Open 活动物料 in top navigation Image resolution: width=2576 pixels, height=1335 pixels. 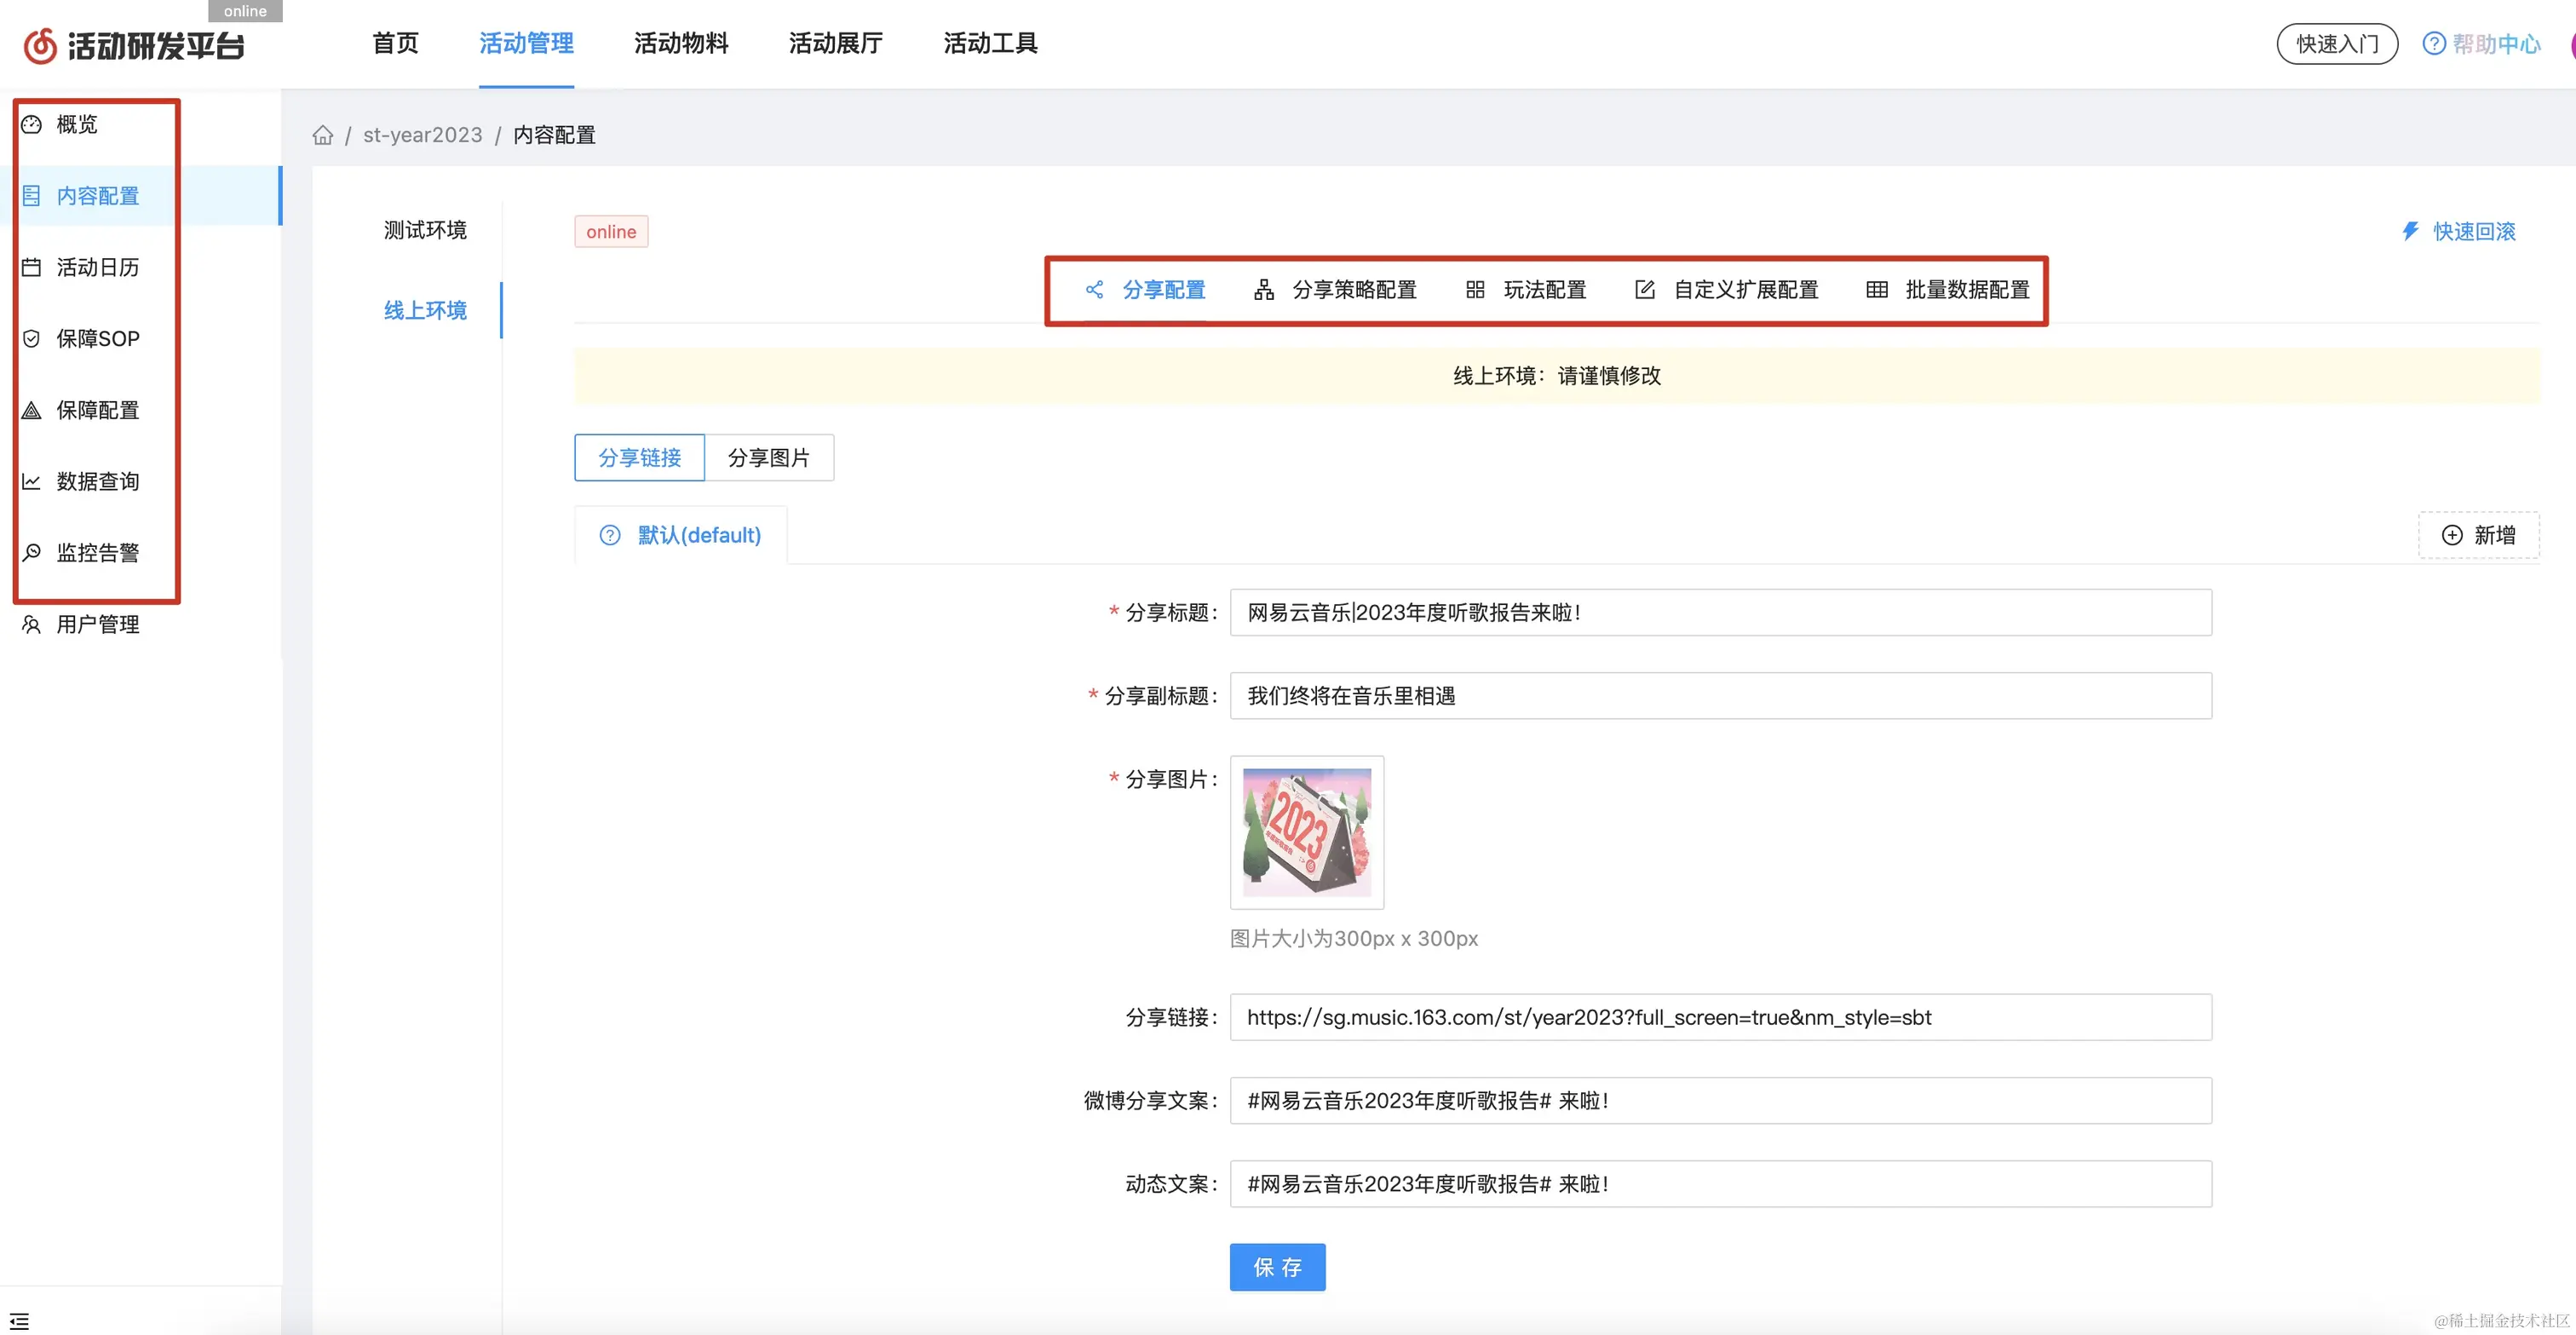coord(681,43)
